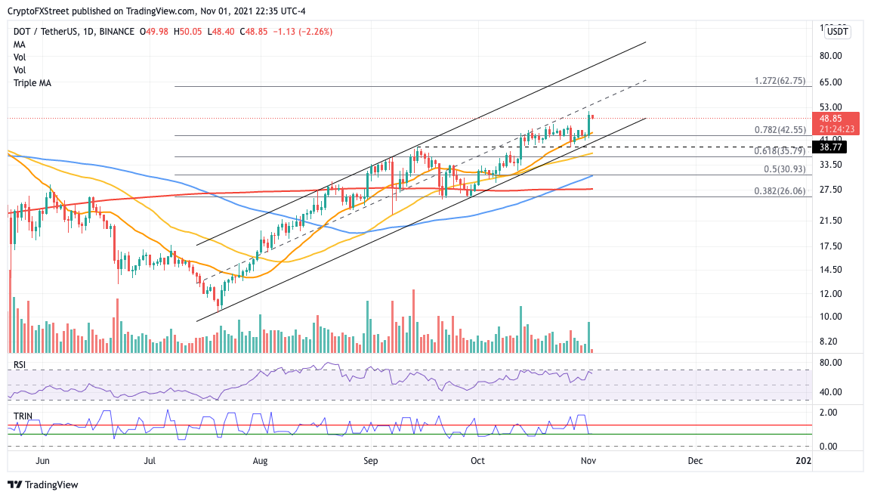The height and width of the screenshot is (498, 871).
Task: Click the Sep label on the time axis
Action: [x=370, y=461]
